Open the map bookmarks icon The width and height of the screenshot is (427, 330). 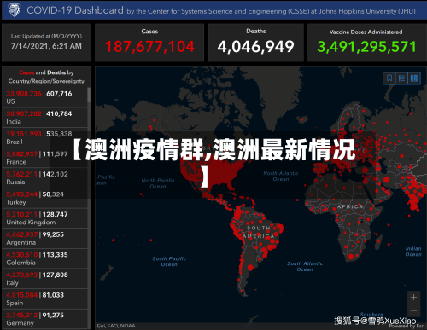[x=389, y=78]
